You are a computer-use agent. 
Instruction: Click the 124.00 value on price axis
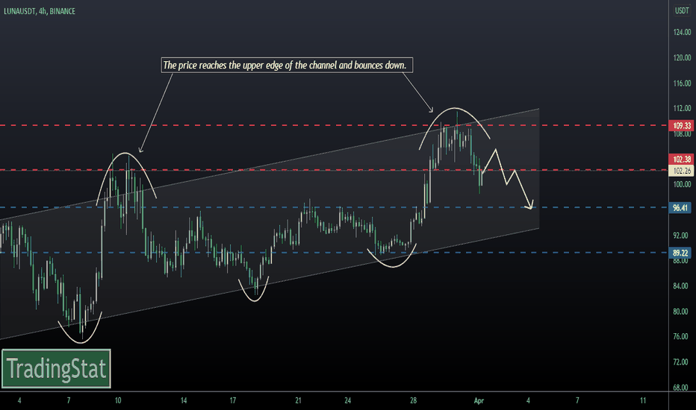tap(682, 32)
